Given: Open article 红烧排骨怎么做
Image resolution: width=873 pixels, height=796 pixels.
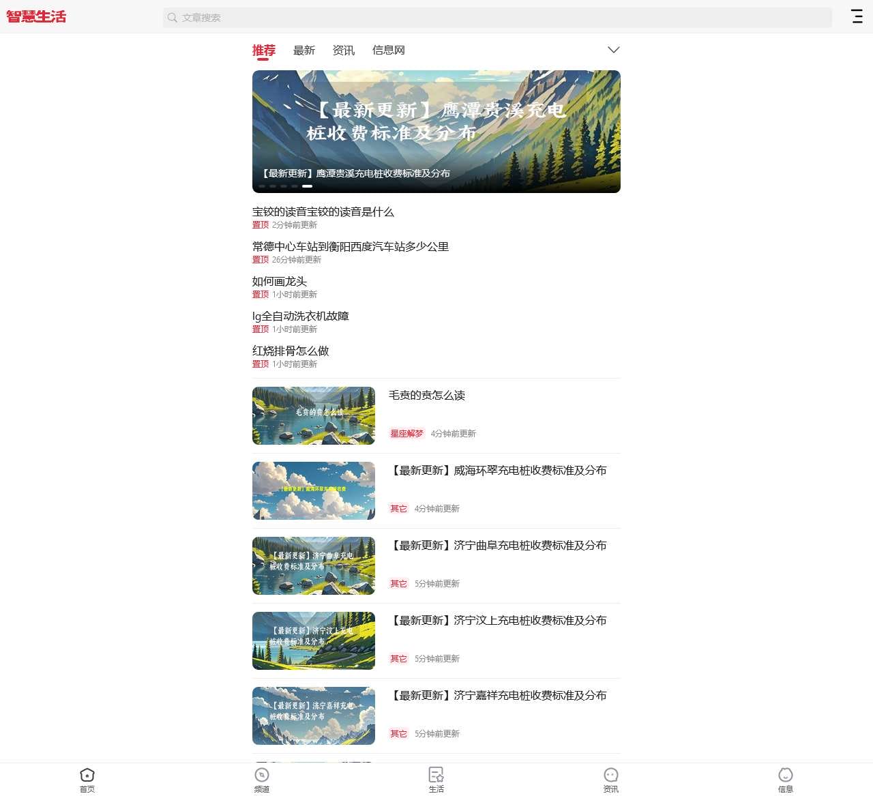Looking at the screenshot, I should pos(291,351).
